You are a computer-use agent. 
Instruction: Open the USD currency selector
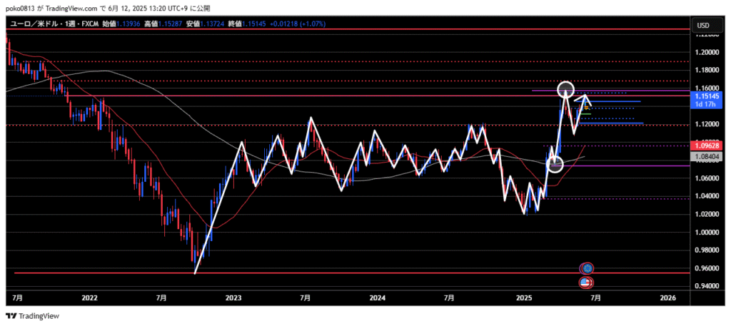pyautogui.click(x=702, y=26)
